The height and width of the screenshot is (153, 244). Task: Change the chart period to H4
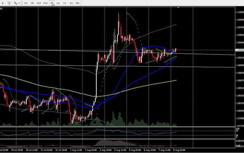[x=58, y=3]
